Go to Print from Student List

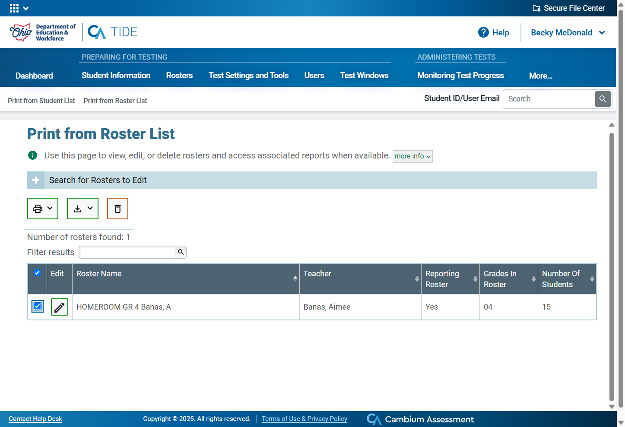click(x=41, y=101)
